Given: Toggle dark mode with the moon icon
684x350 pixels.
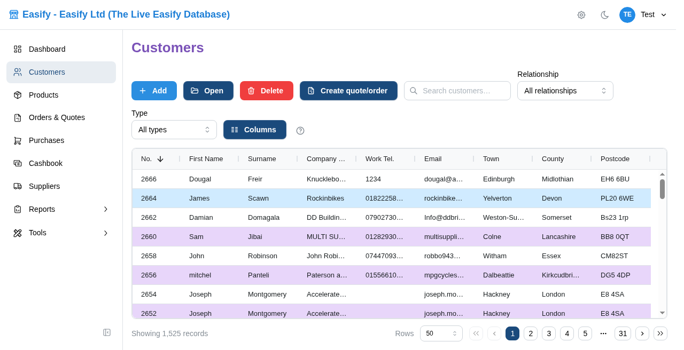Looking at the screenshot, I should coord(605,15).
